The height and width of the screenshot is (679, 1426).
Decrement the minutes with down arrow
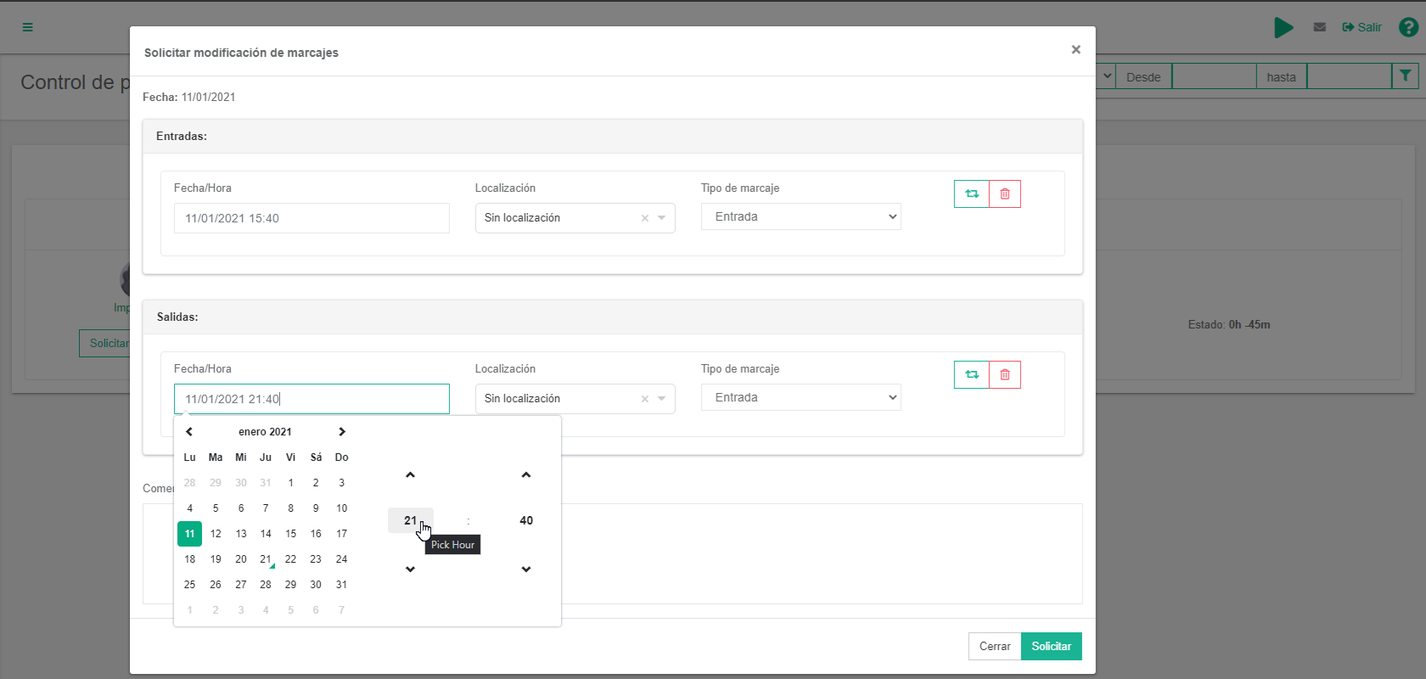point(526,570)
